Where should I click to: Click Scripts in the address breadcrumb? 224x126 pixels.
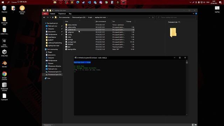click(x=90, y=17)
